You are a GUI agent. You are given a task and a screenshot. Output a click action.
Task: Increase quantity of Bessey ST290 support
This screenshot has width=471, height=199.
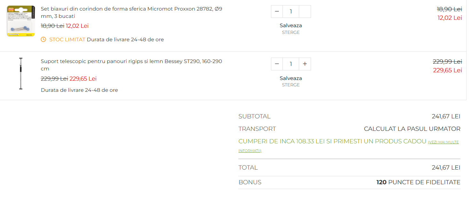305,64
